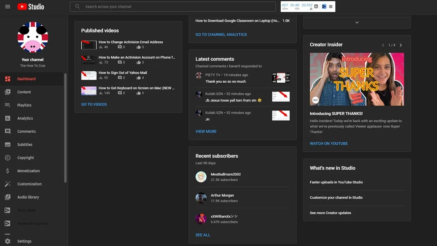Image resolution: width=437 pixels, height=246 pixels.
Task: Open the Content section in sidebar
Action: (x=24, y=92)
